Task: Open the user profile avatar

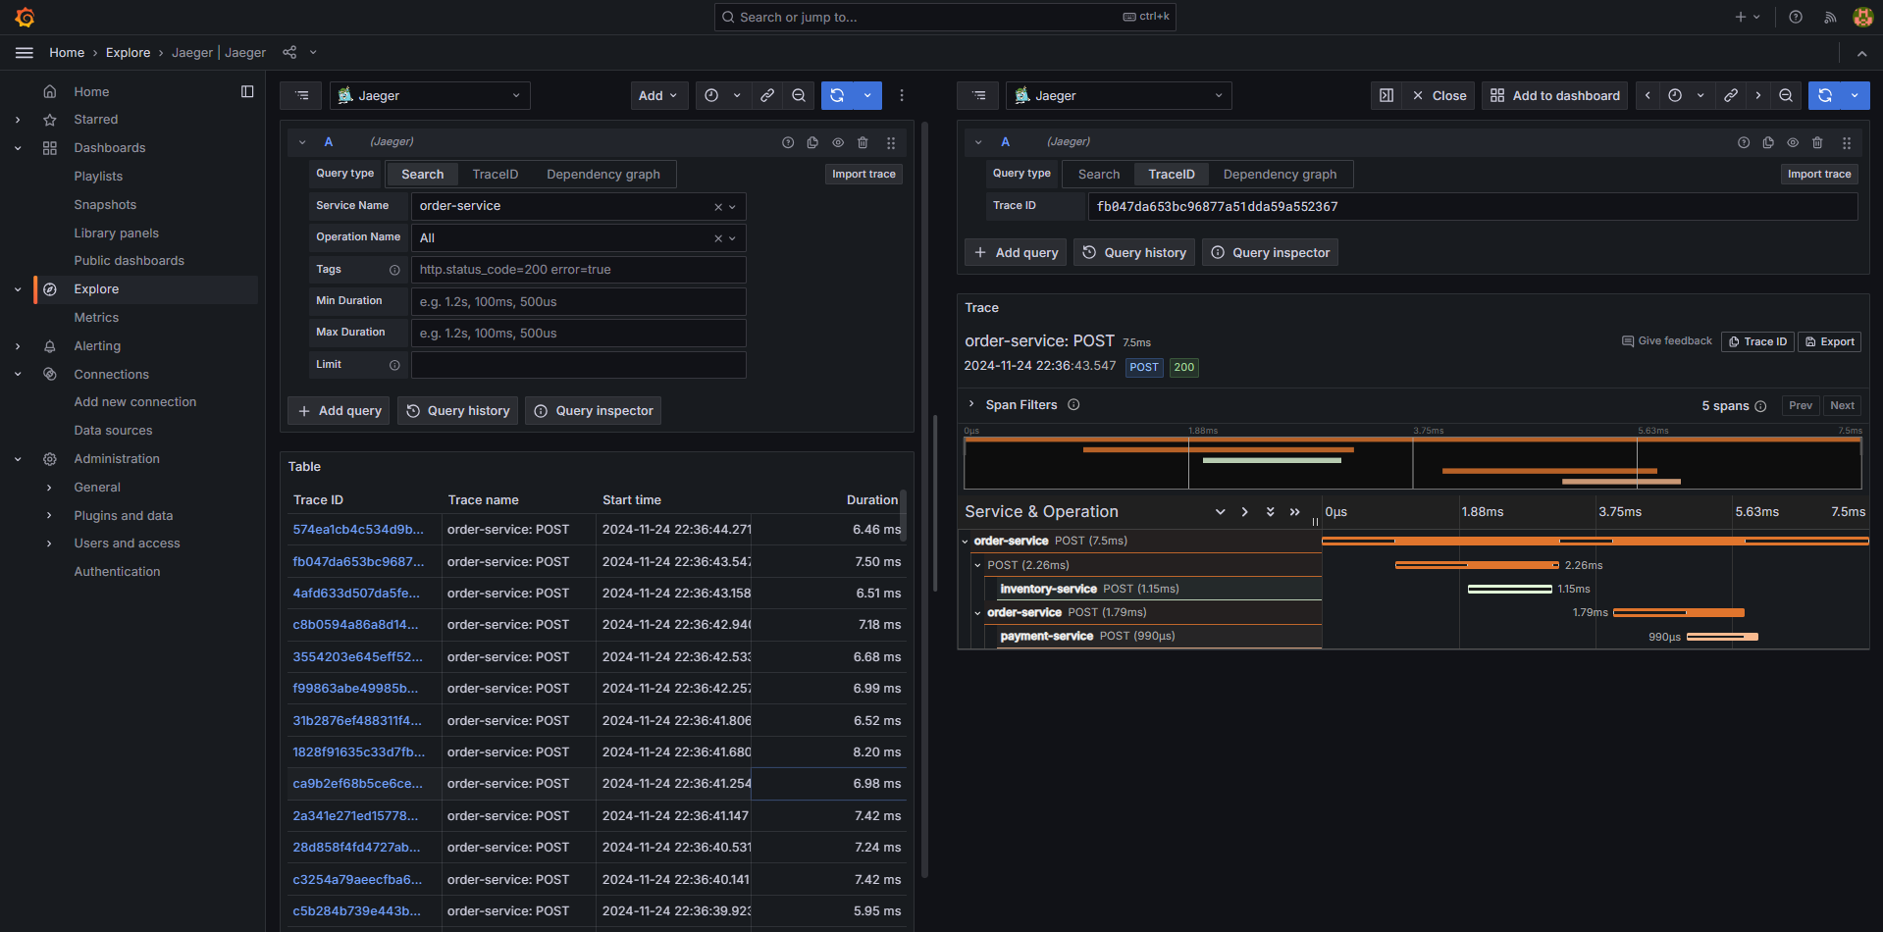Action: [1862, 17]
